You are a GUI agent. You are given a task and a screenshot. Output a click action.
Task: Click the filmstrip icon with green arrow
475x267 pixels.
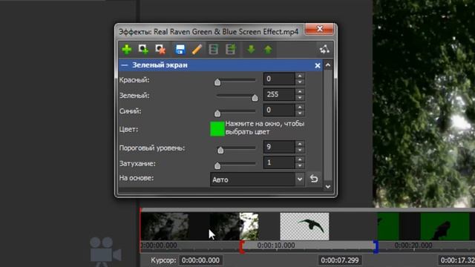[231, 50]
